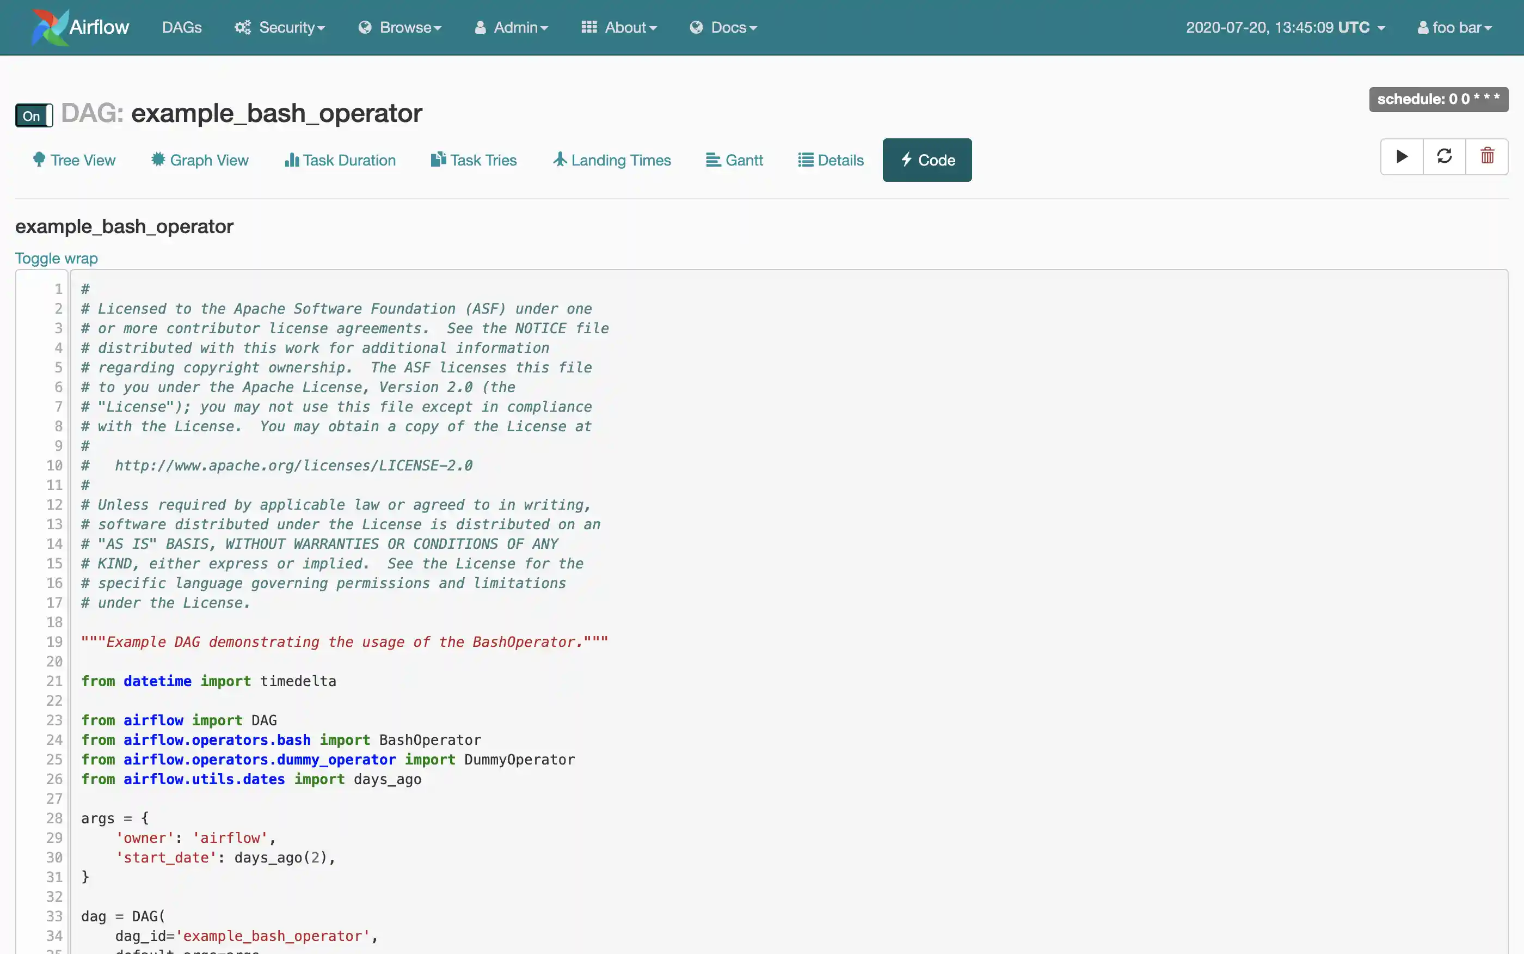1524x954 pixels.
Task: Click the refresh DAG icon
Action: [1444, 156]
